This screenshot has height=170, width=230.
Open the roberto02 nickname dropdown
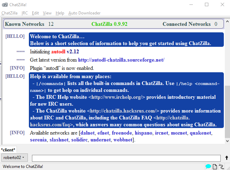tap(14, 158)
